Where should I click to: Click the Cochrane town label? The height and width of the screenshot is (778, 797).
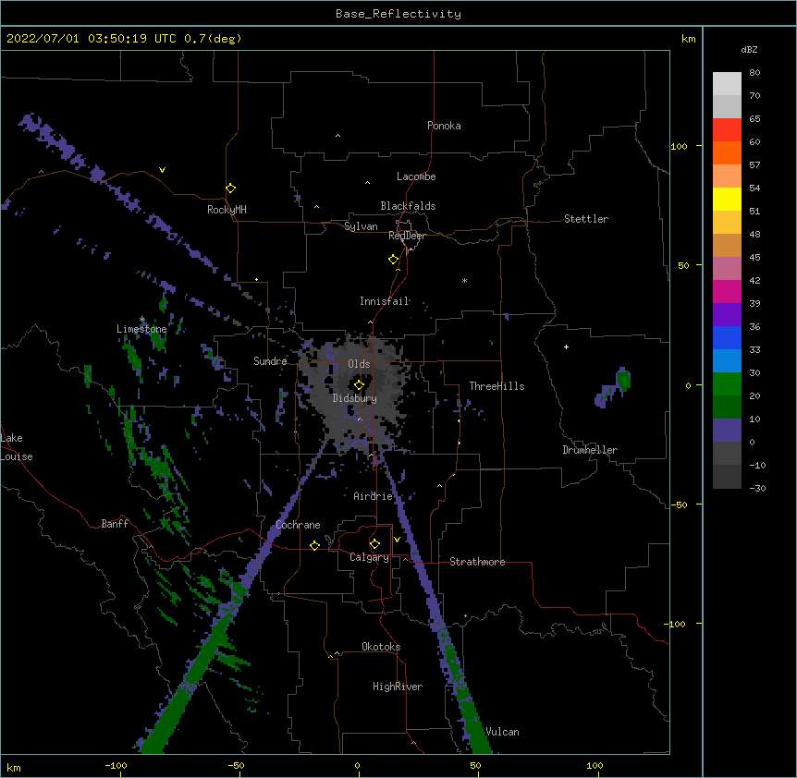point(298,525)
